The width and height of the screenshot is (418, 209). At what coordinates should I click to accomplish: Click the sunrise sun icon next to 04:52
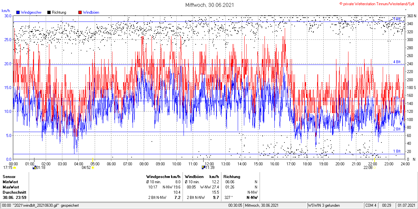(93, 168)
